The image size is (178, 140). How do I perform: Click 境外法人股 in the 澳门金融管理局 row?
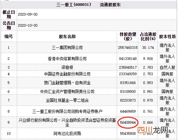click(x=167, y=83)
